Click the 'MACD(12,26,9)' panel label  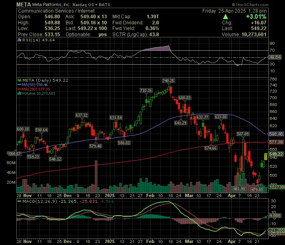(x=40, y=201)
